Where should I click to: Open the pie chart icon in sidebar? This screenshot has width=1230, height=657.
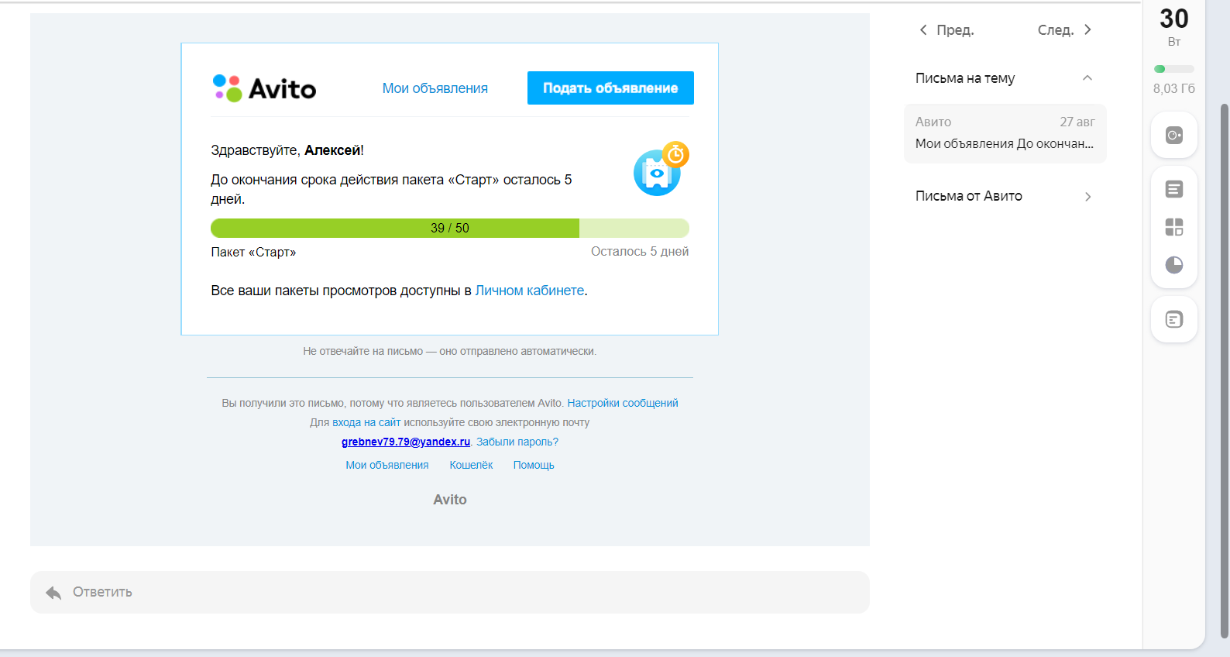[1174, 265]
